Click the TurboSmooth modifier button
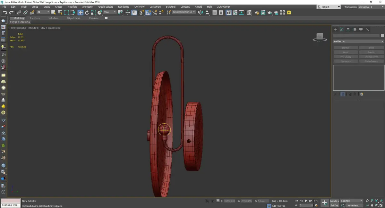Screen dimensions: 385x208 372,61
